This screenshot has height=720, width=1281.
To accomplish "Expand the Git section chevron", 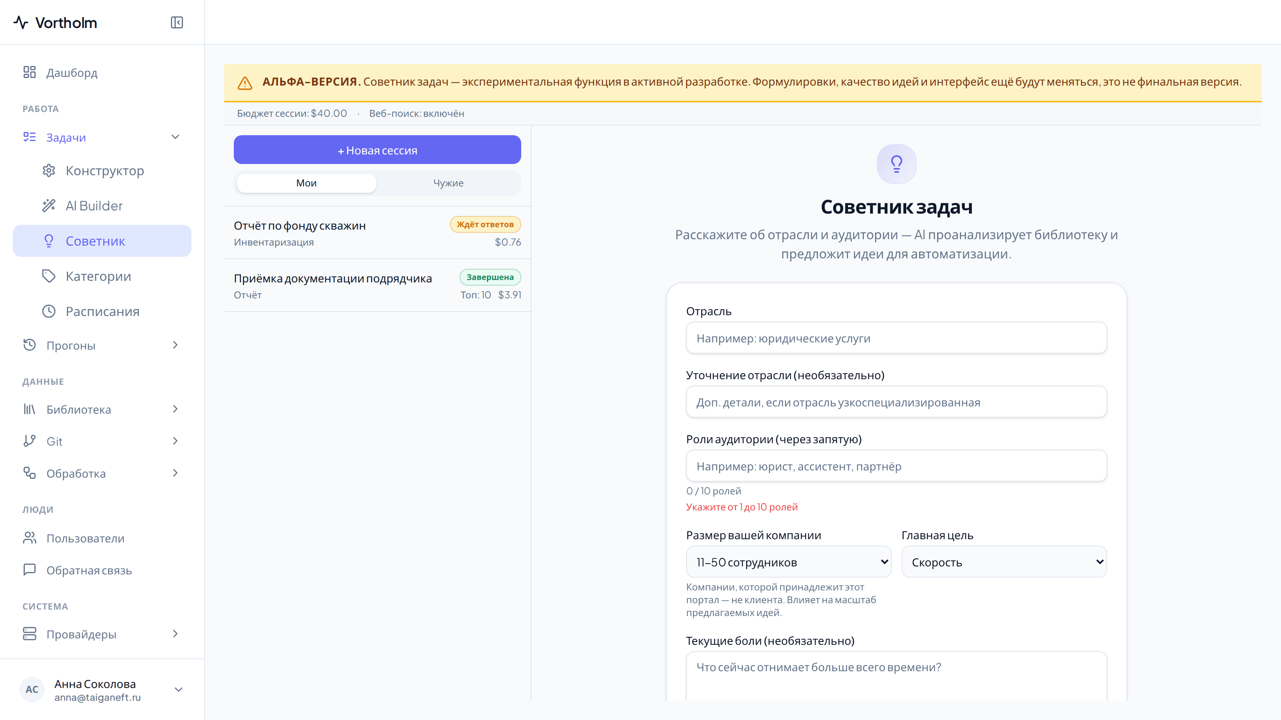I will pos(175,441).
